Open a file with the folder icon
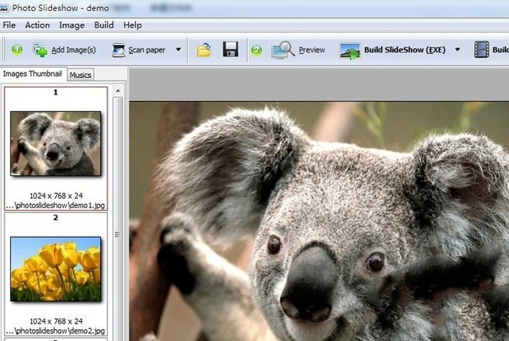 click(x=204, y=50)
